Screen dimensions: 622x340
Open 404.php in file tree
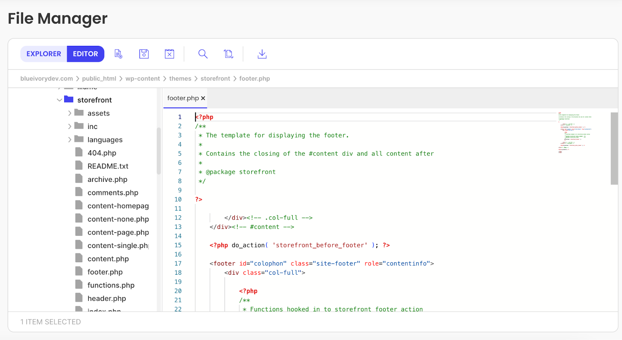(x=102, y=153)
